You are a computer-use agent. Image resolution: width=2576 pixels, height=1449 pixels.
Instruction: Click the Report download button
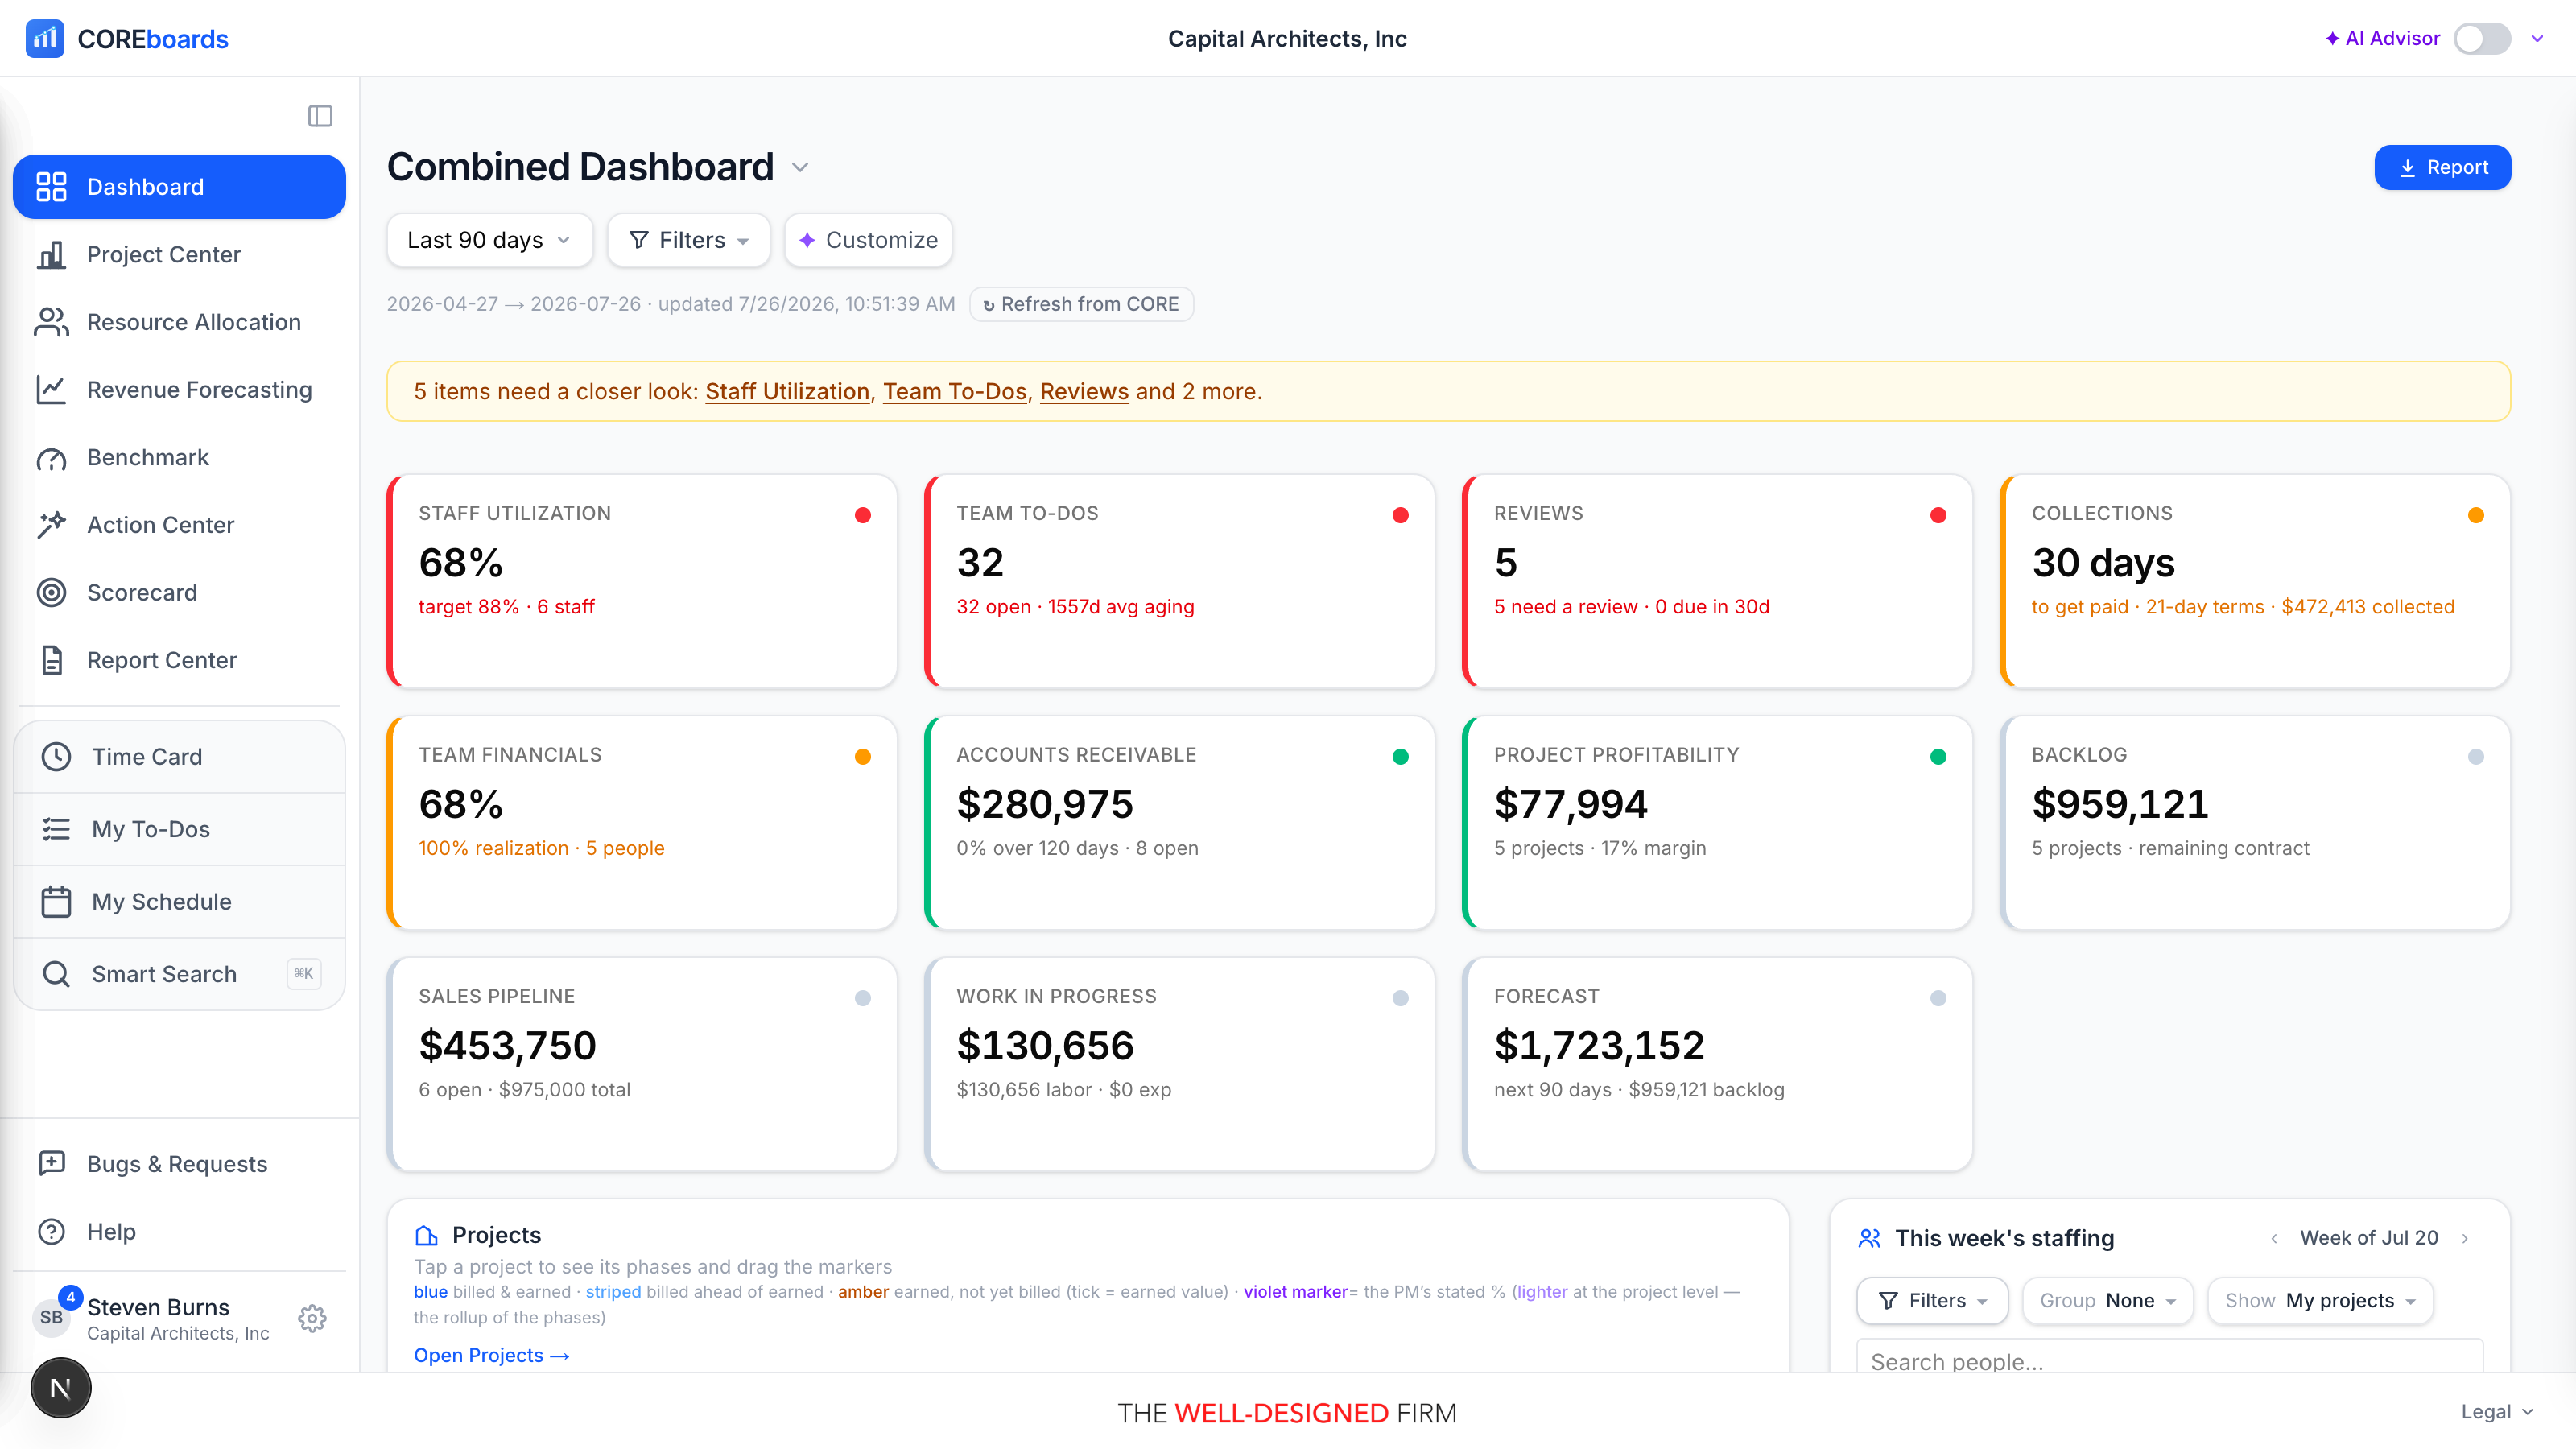pyautogui.click(x=2442, y=167)
